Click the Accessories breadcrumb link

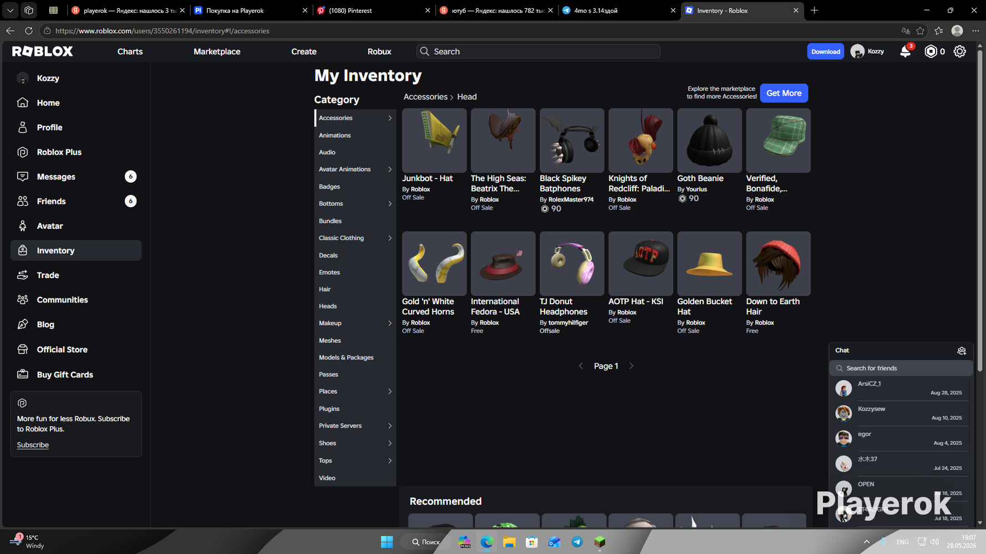(x=425, y=97)
